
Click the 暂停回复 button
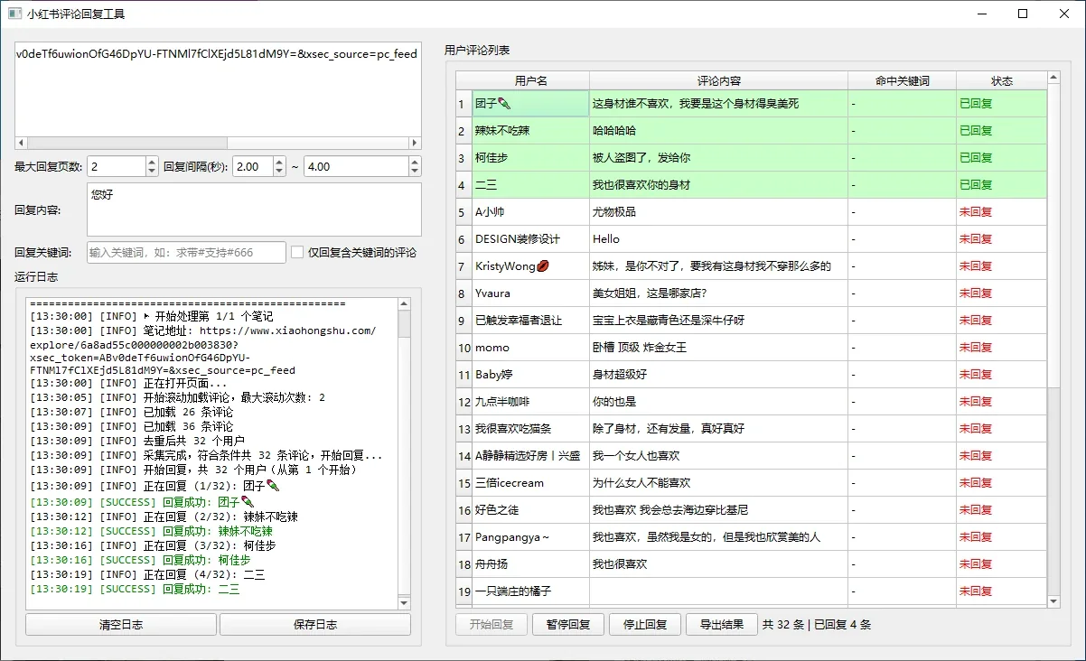(x=568, y=625)
